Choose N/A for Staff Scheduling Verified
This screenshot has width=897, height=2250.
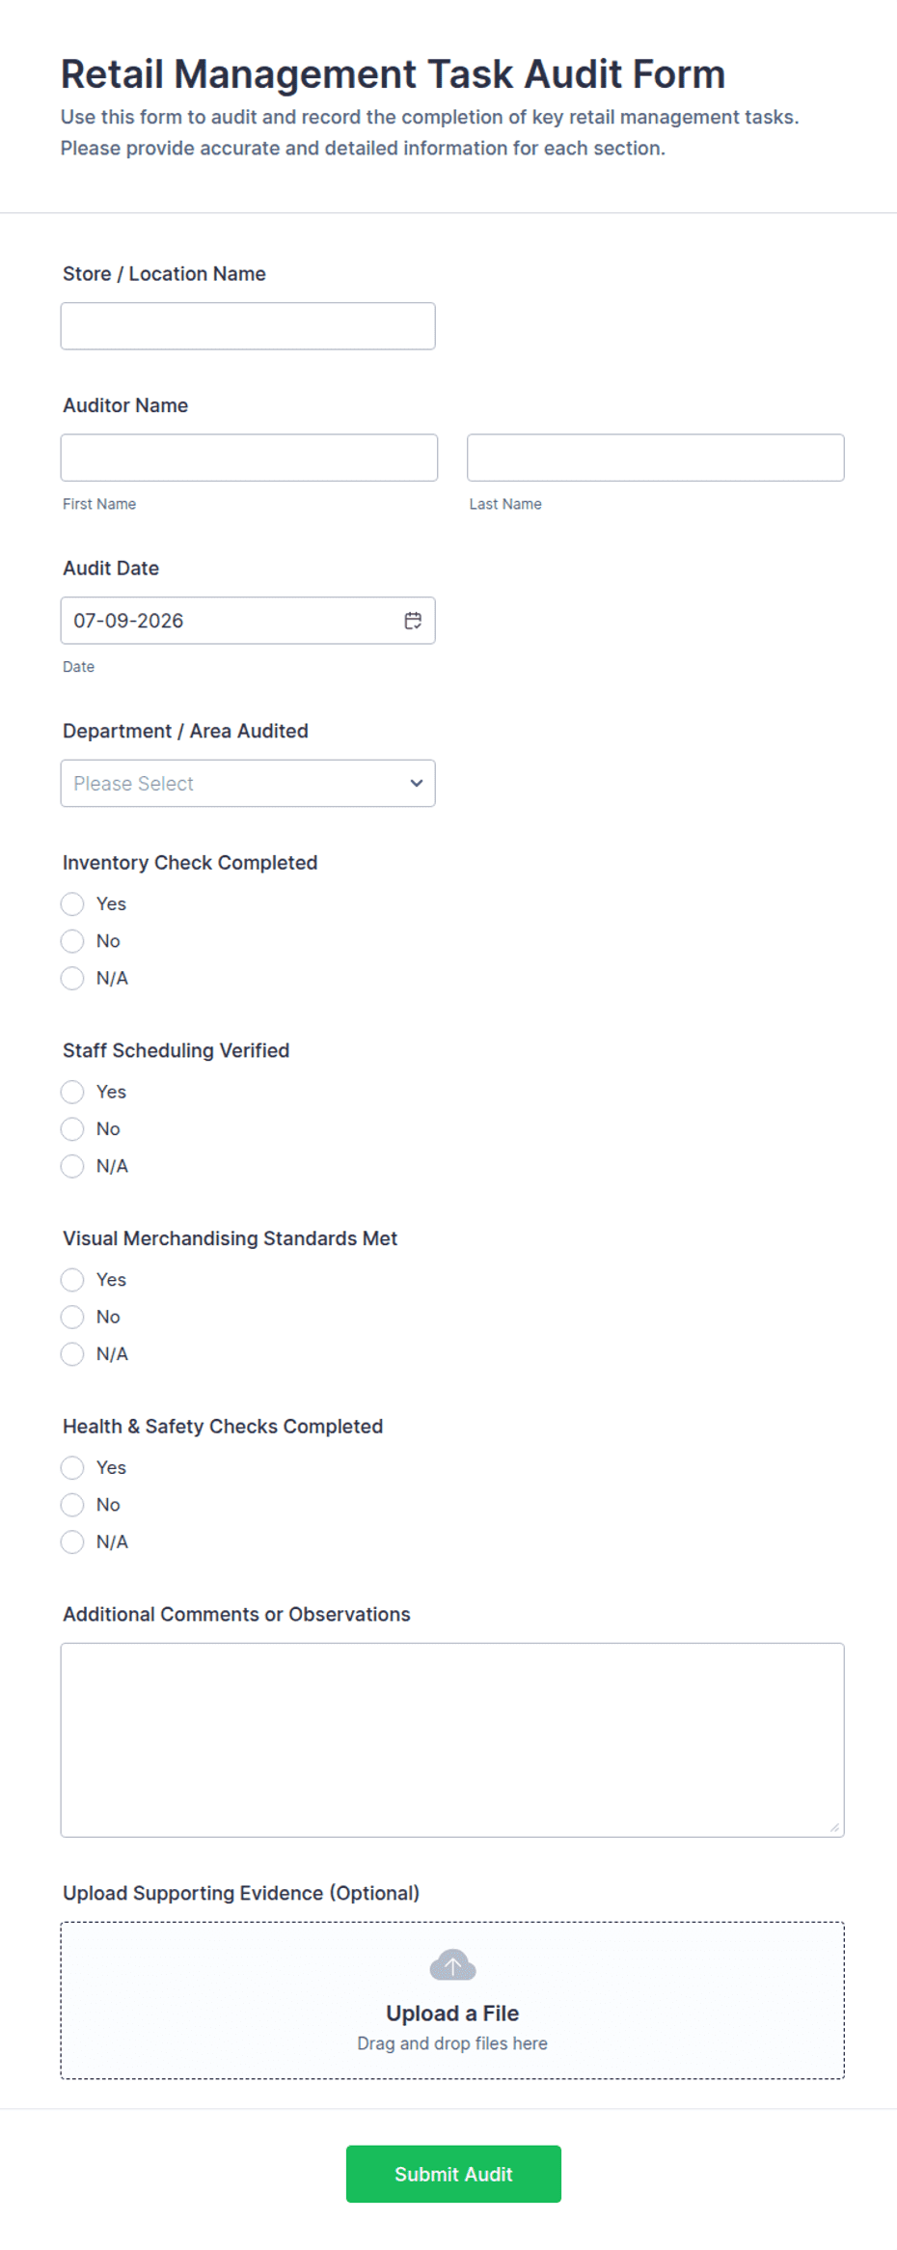point(72,1166)
